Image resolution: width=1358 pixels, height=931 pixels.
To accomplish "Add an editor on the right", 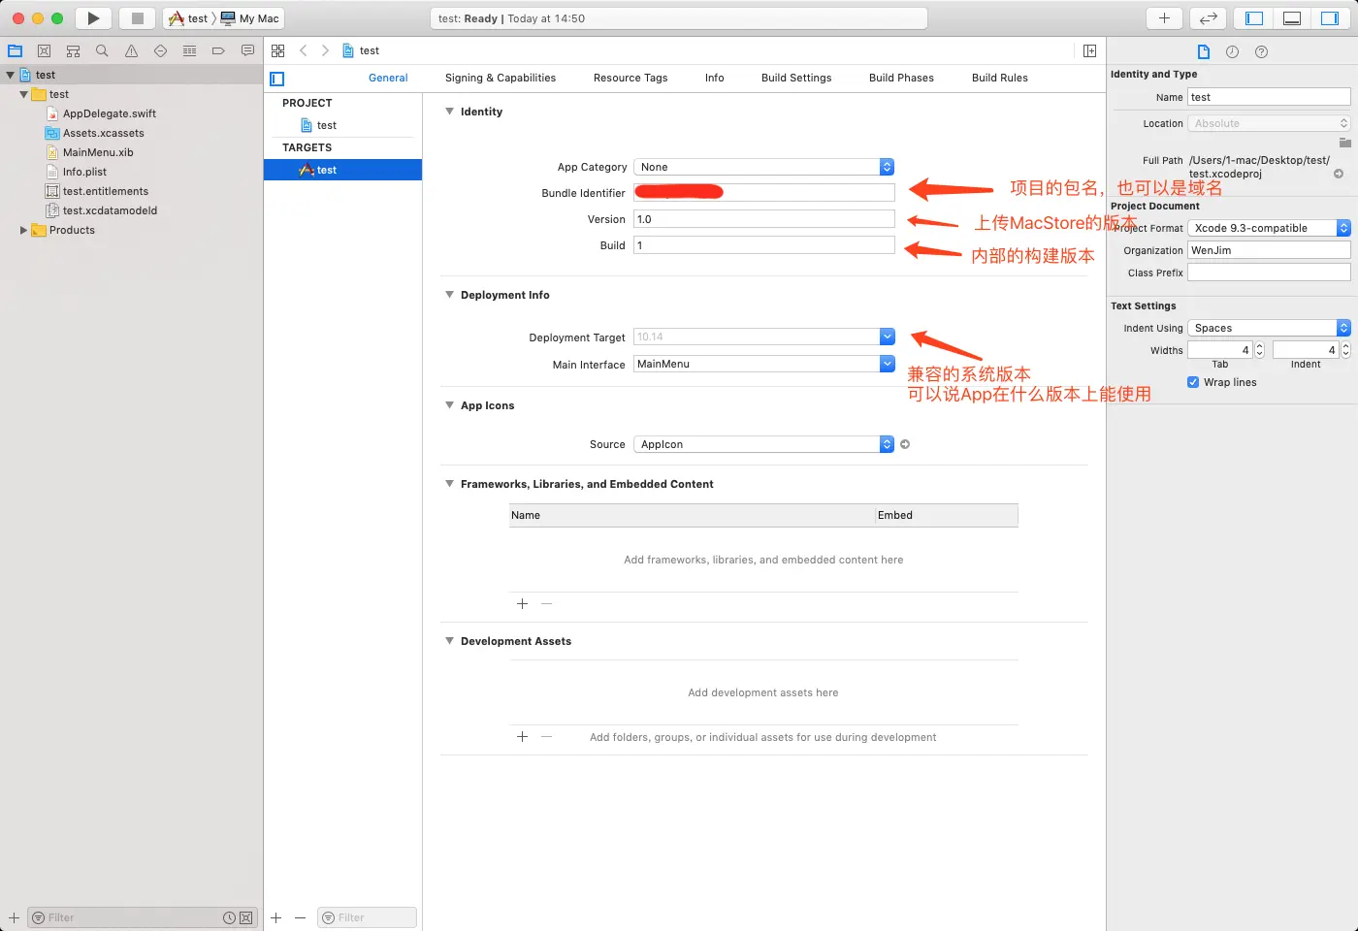I will tap(1089, 50).
